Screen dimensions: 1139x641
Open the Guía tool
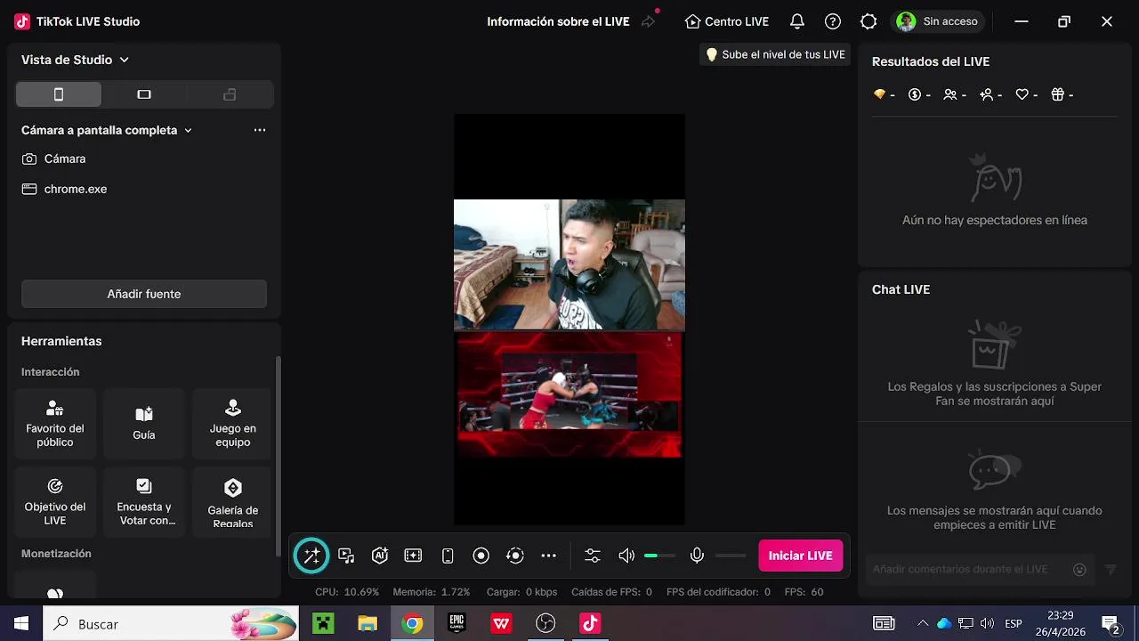pyautogui.click(x=144, y=424)
